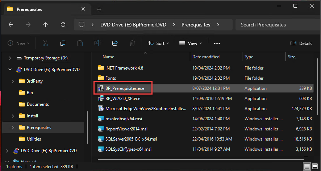321x171 pixels.
Task: Expand the Prerequisites folder in tree
Action: pyautogui.click(x=13, y=128)
